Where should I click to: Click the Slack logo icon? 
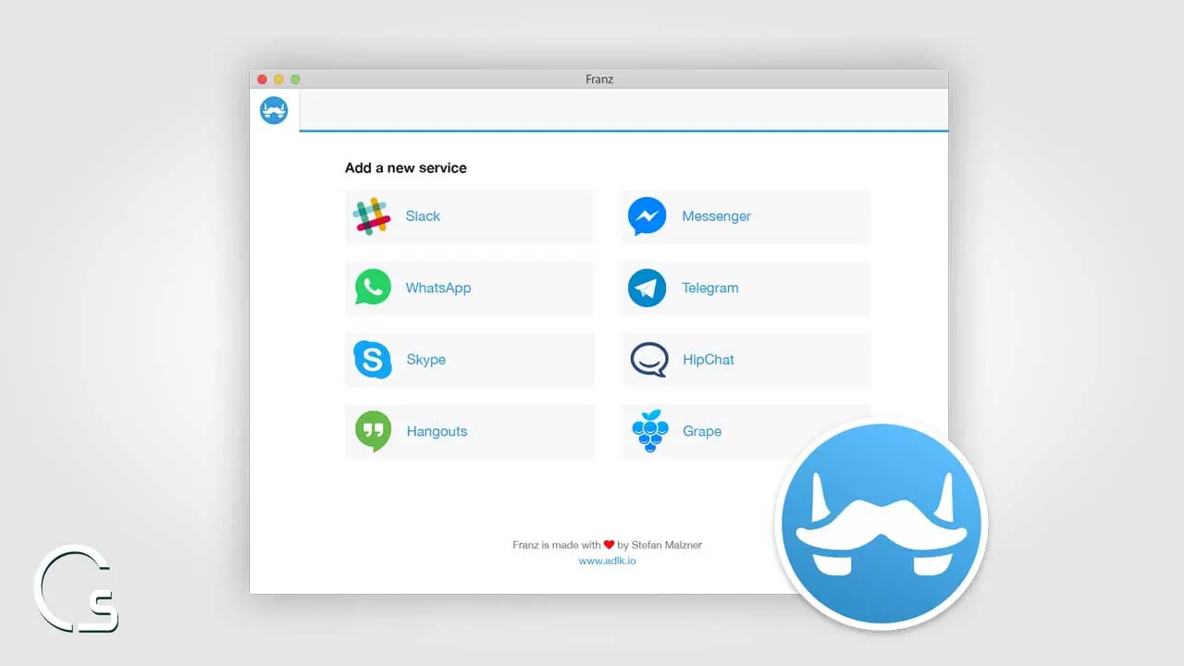[371, 216]
